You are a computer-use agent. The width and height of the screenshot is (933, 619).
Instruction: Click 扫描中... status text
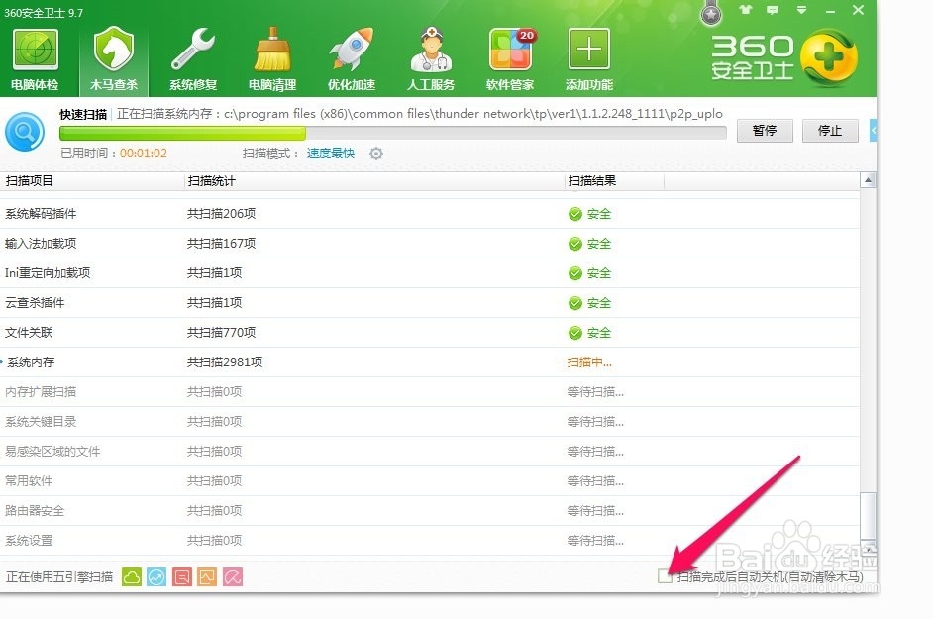[x=589, y=362]
